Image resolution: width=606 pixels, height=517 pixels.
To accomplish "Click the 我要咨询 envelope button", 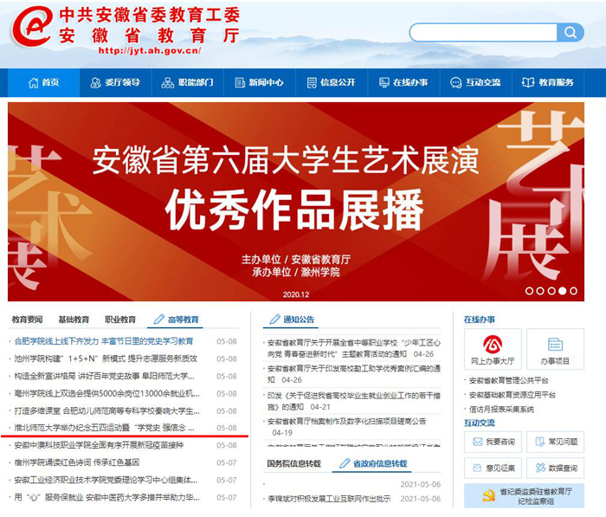I will click(x=493, y=443).
